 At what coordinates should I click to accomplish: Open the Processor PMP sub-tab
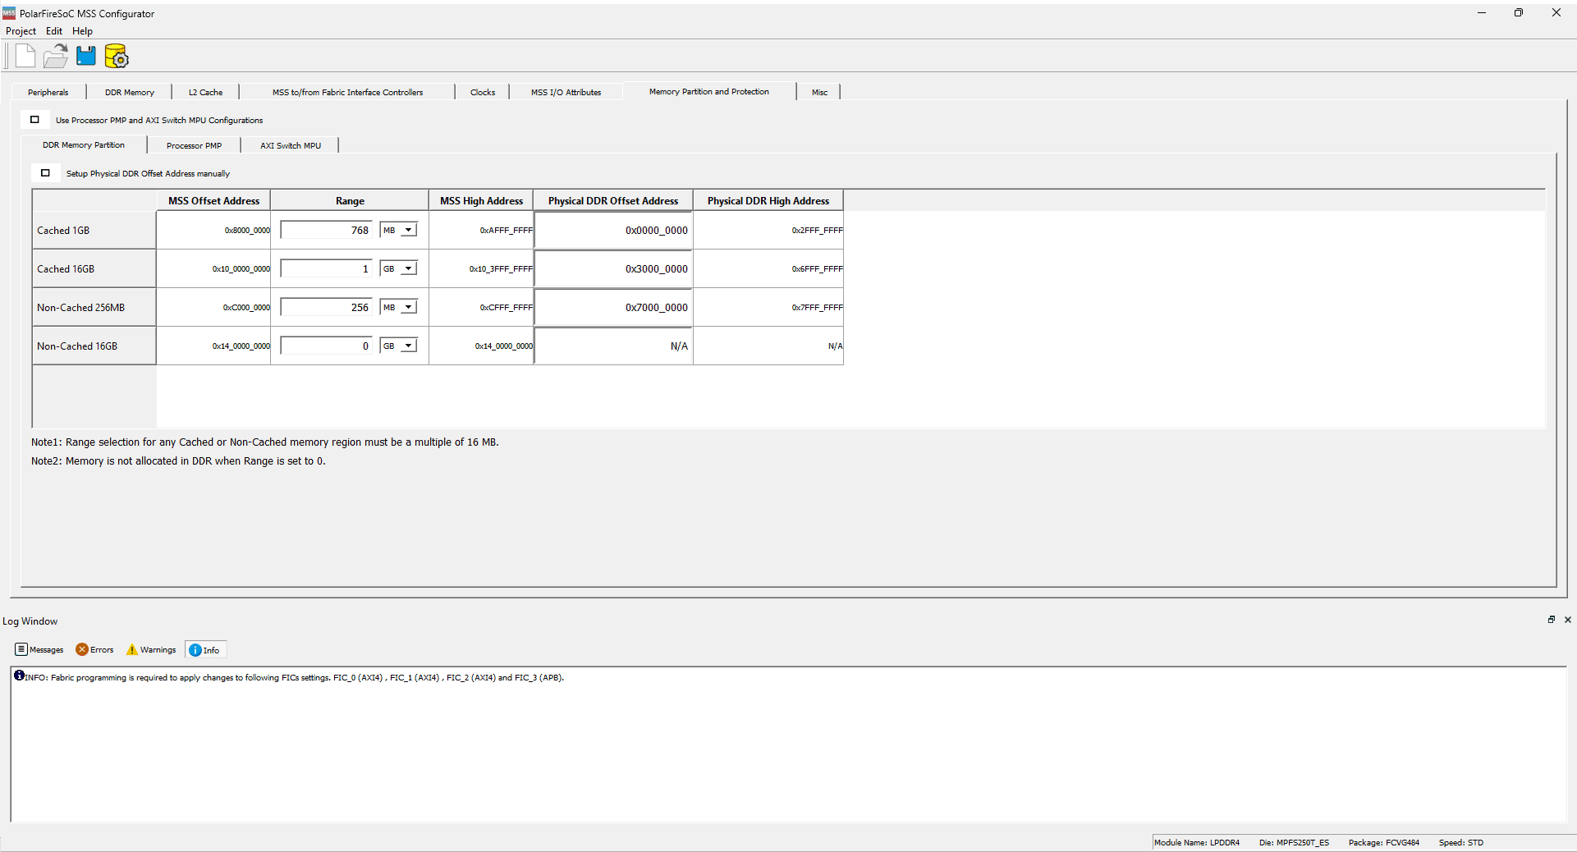coord(194,146)
